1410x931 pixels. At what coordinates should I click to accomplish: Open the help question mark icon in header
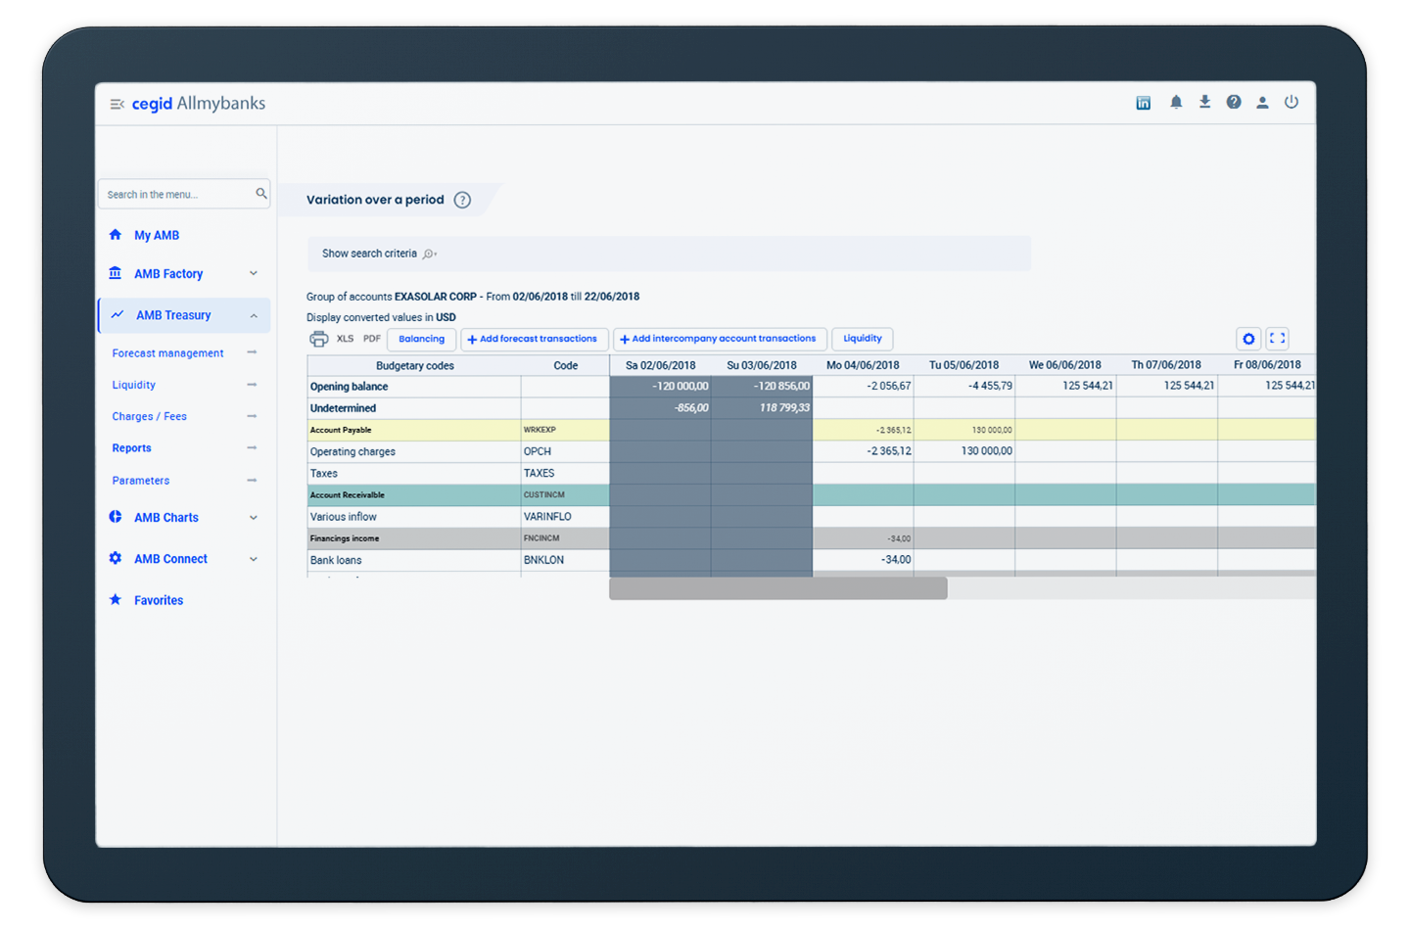click(x=1234, y=102)
